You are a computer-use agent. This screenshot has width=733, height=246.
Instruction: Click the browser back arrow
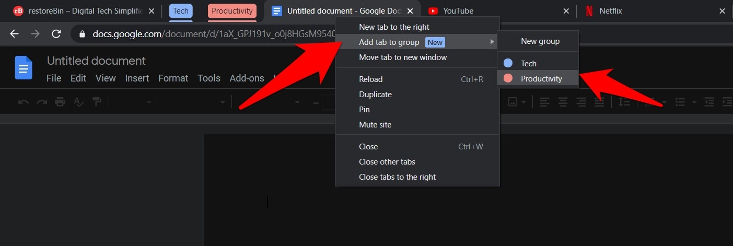pos(15,34)
